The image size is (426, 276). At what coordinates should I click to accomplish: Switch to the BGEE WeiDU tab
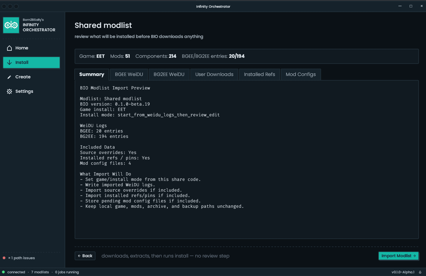129,74
